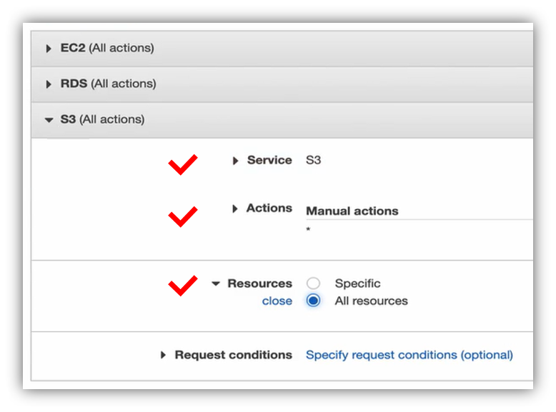The height and width of the screenshot is (412, 556).
Task: Collapse the S3 section arrow
Action: [x=49, y=120]
